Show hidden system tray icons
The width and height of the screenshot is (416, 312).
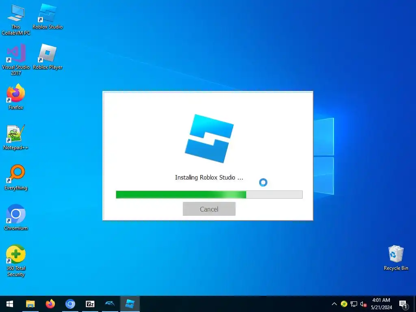tap(334, 304)
